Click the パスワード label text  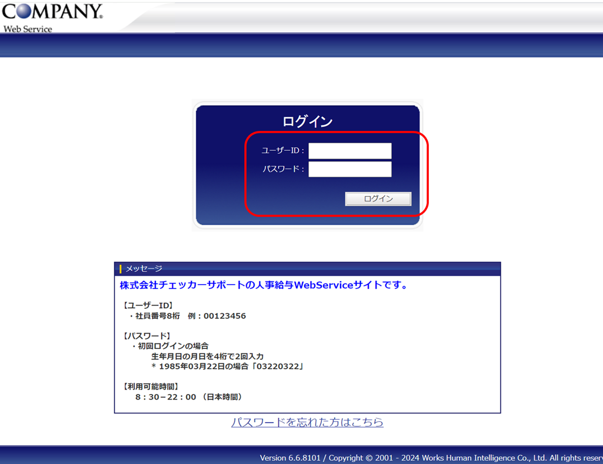[x=283, y=169]
